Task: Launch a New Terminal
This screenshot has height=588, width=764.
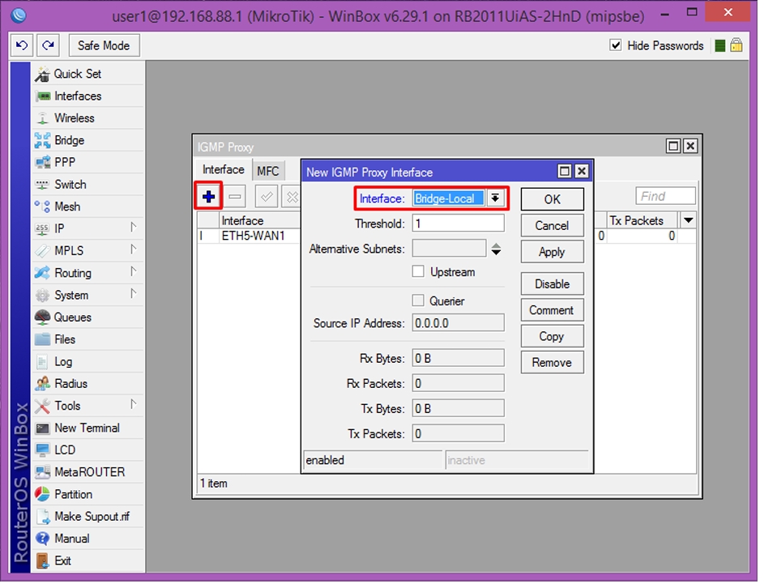Action: pyautogui.click(x=87, y=428)
